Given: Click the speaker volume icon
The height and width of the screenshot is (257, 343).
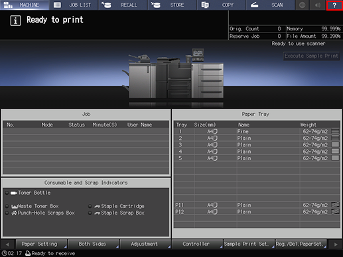Looking at the screenshot, I should click(318, 5).
